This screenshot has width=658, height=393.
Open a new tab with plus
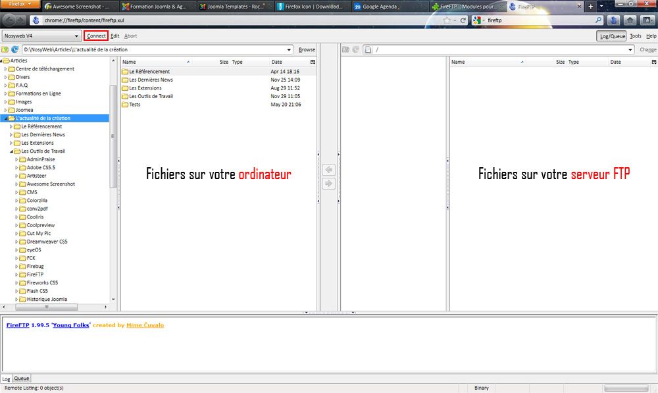590,7
